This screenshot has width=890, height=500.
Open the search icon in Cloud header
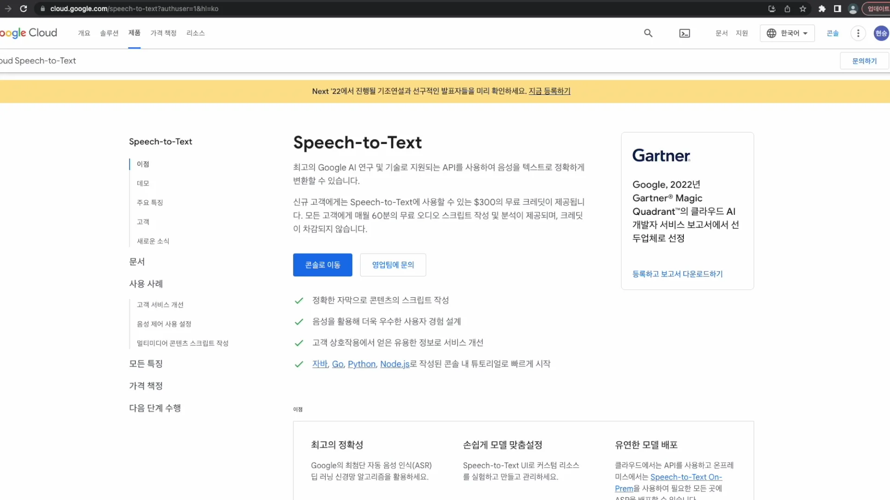(648, 33)
